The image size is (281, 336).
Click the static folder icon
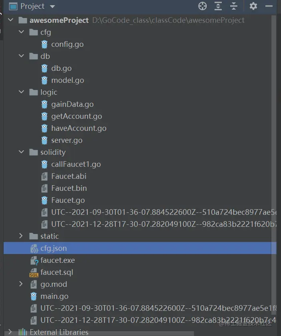pyautogui.click(x=34, y=236)
